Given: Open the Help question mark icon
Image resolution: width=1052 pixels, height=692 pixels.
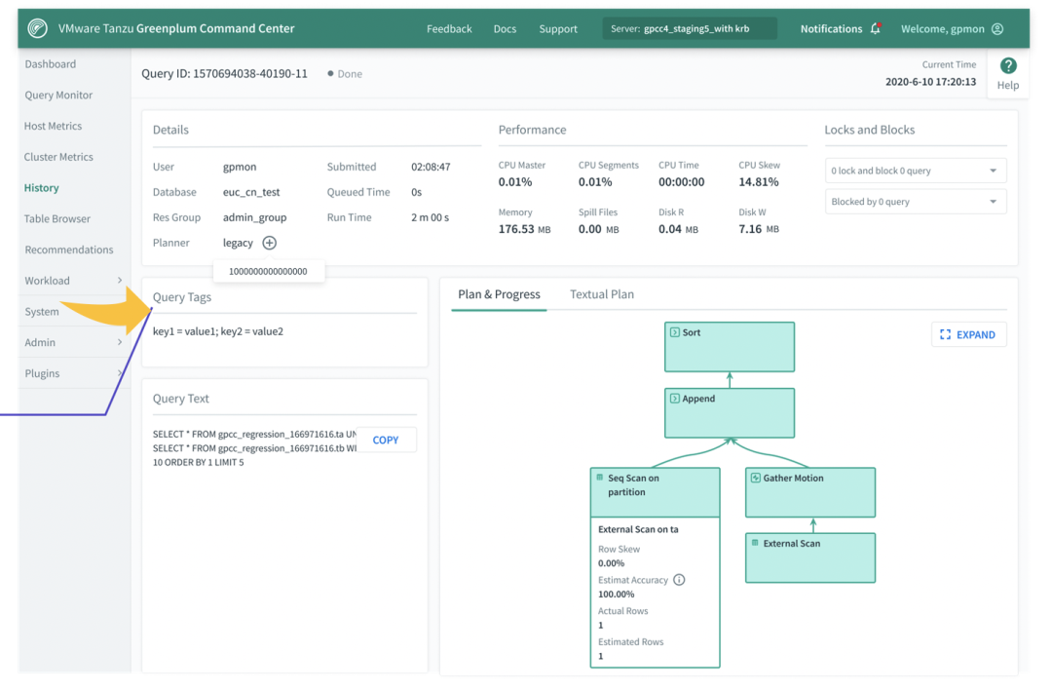Looking at the screenshot, I should (1008, 65).
